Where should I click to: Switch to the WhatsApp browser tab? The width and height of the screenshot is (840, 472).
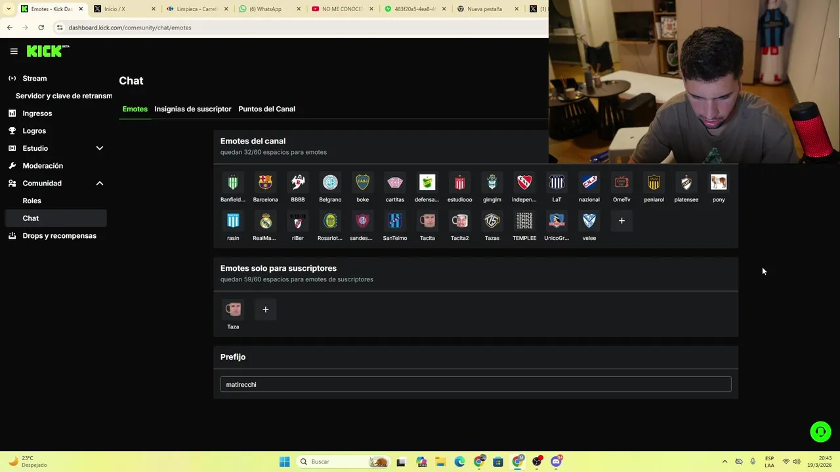(x=268, y=9)
